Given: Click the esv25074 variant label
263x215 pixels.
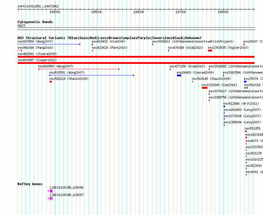Looking at the screenshot, I should pyautogui.click(x=253, y=79).
